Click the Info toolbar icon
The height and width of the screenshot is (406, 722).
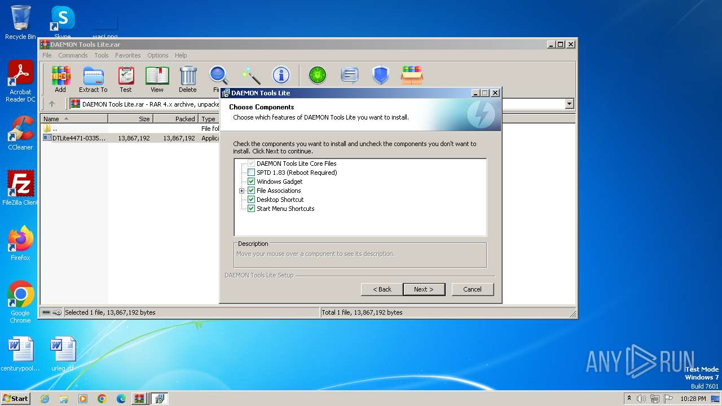281,75
